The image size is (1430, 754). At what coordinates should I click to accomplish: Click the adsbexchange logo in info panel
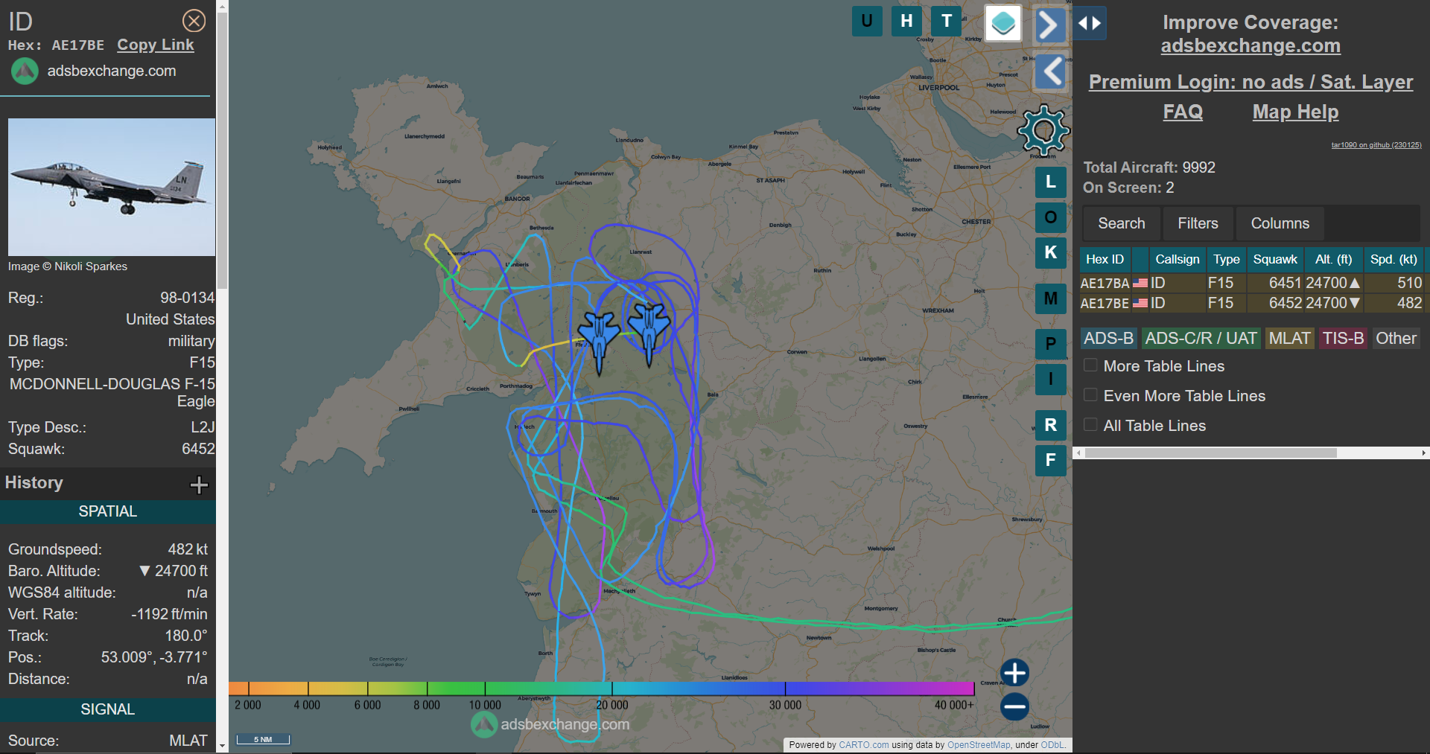pos(25,71)
